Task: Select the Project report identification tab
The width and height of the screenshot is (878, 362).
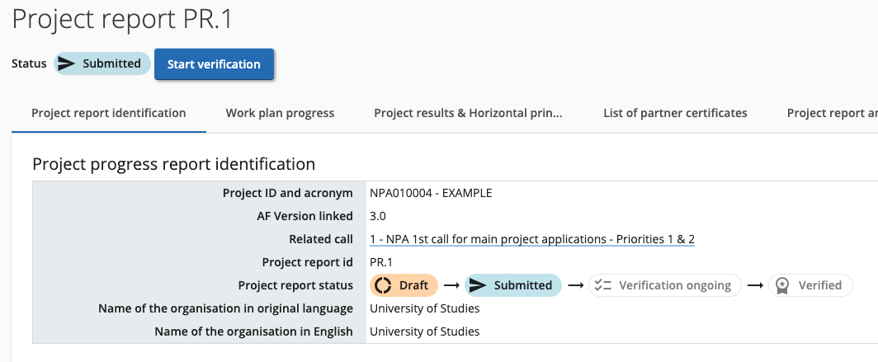Action: 108,113
